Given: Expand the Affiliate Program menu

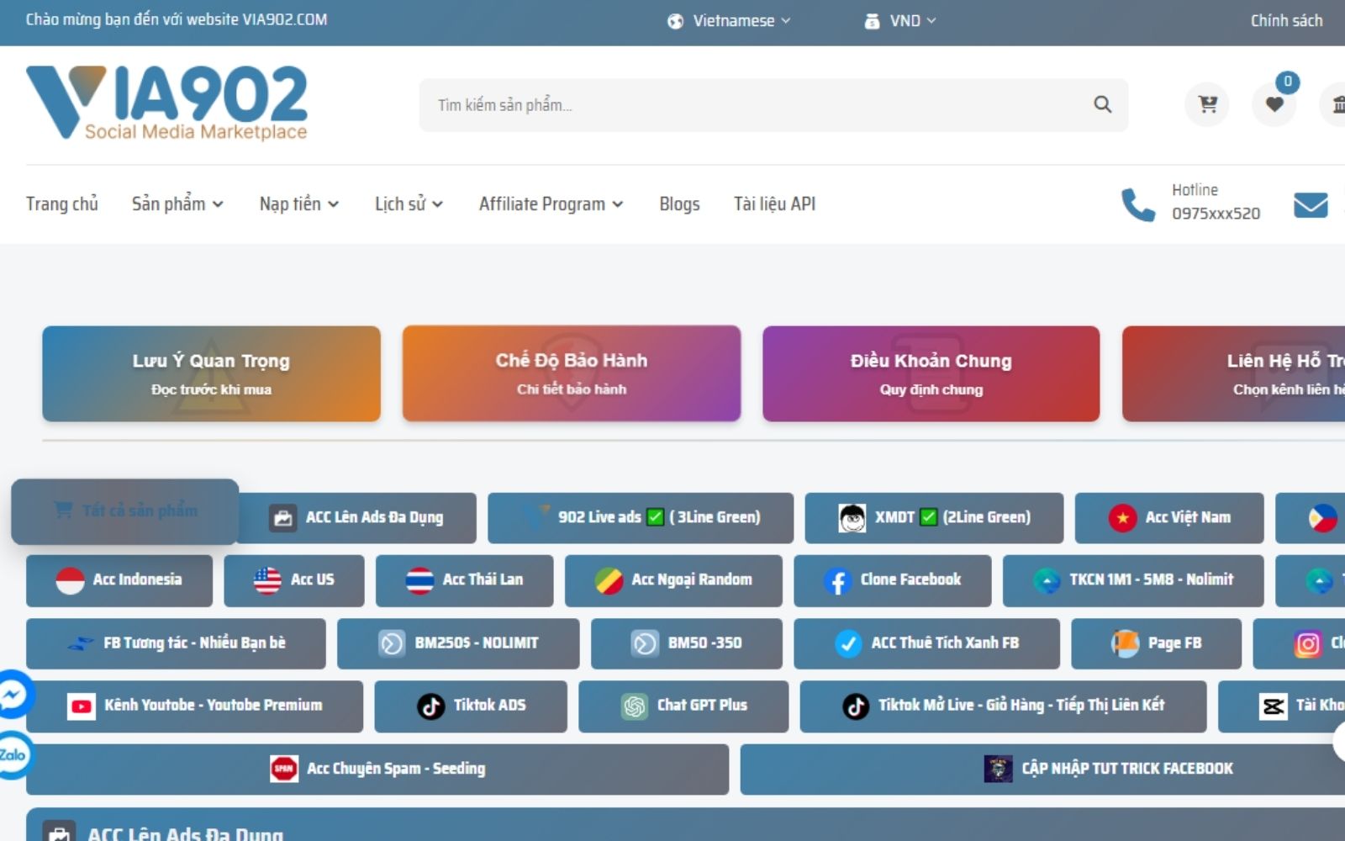Looking at the screenshot, I should (x=551, y=204).
